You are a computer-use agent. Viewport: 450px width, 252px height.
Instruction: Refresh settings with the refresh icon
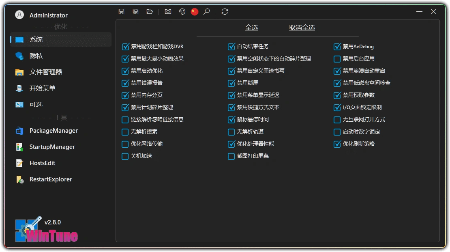pos(224,12)
